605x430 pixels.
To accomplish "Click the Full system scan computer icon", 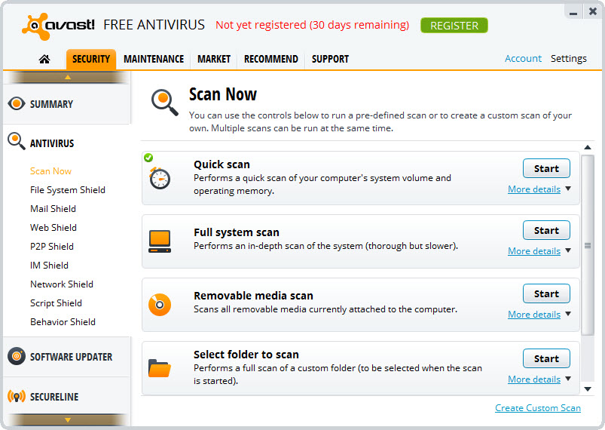I will [x=160, y=241].
